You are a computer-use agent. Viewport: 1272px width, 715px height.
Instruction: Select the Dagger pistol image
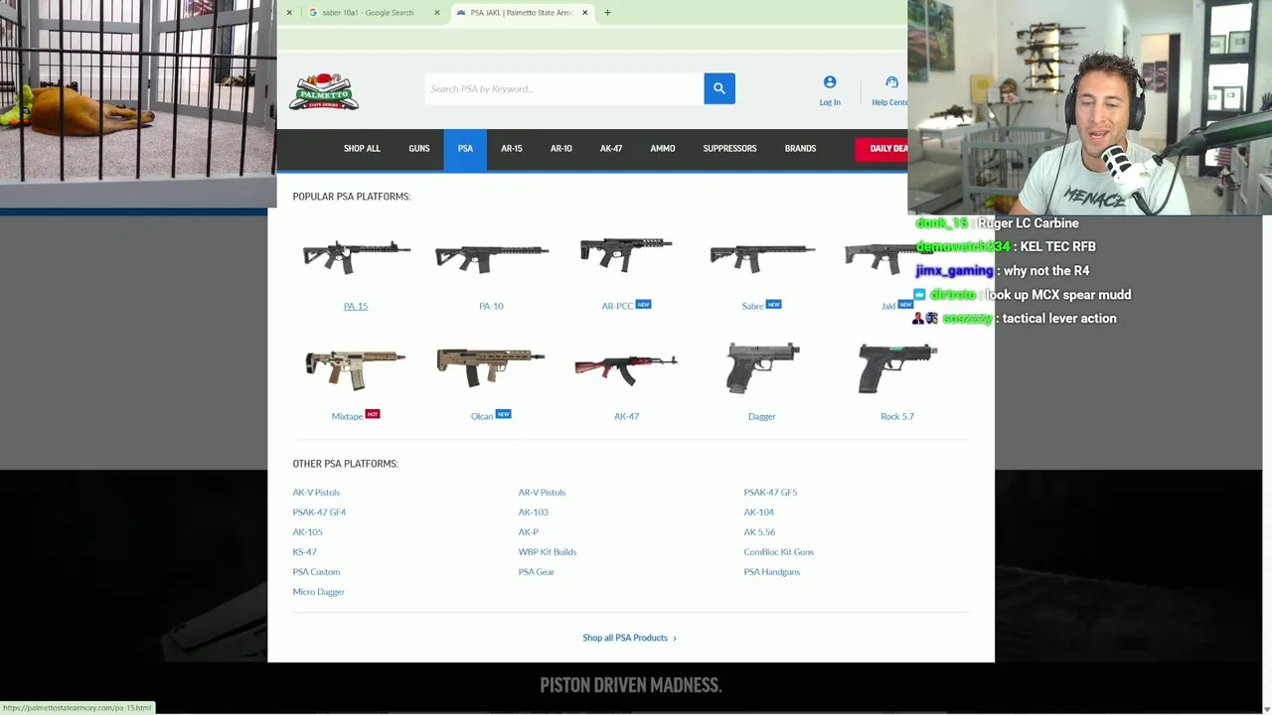(762, 367)
